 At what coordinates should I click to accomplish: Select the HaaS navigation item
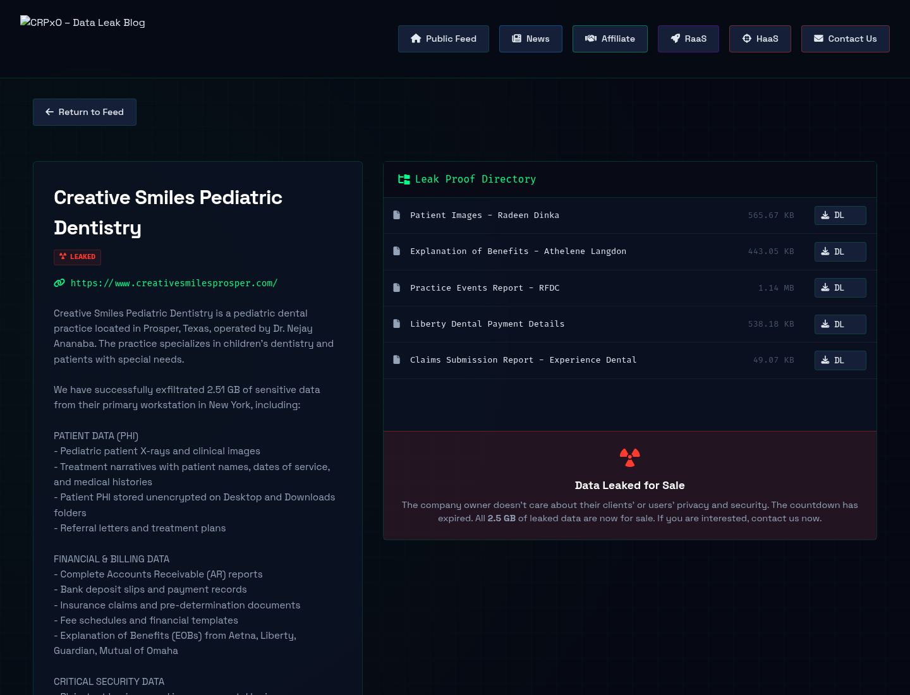(x=760, y=39)
